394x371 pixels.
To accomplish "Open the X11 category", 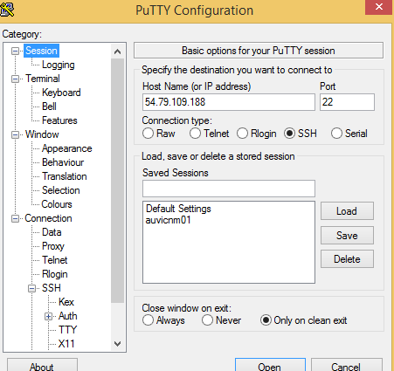I will (x=66, y=344).
